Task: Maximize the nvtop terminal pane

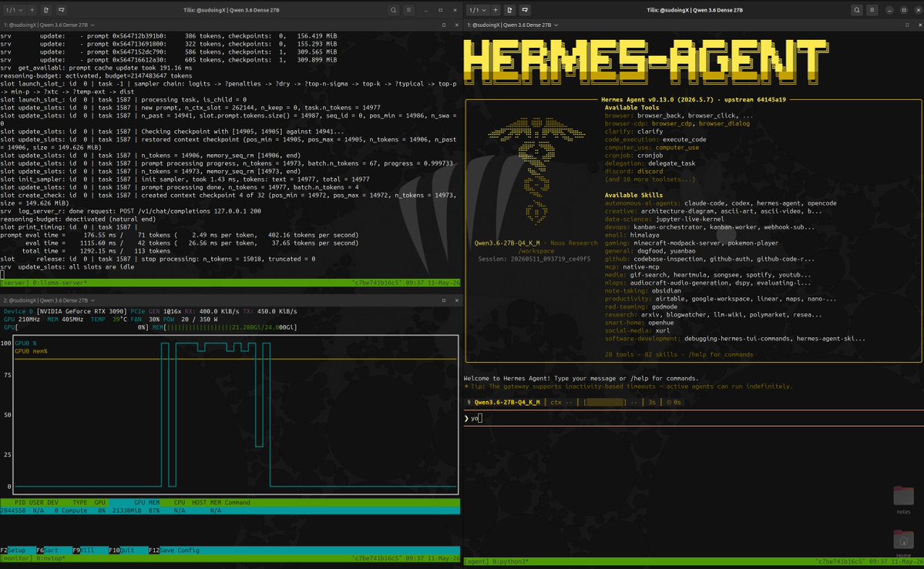Action: (x=444, y=300)
